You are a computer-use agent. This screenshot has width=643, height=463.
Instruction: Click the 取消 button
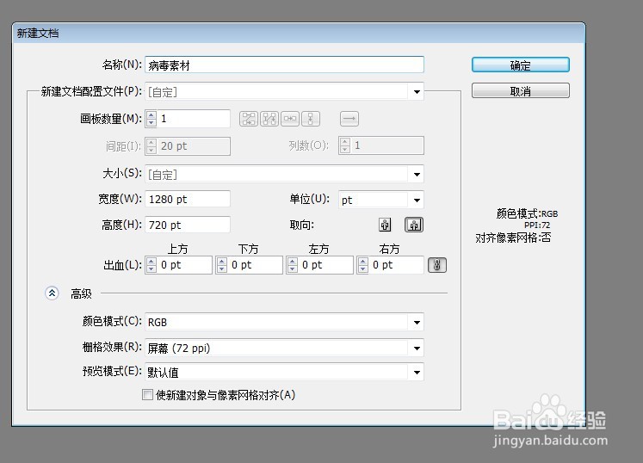(521, 90)
